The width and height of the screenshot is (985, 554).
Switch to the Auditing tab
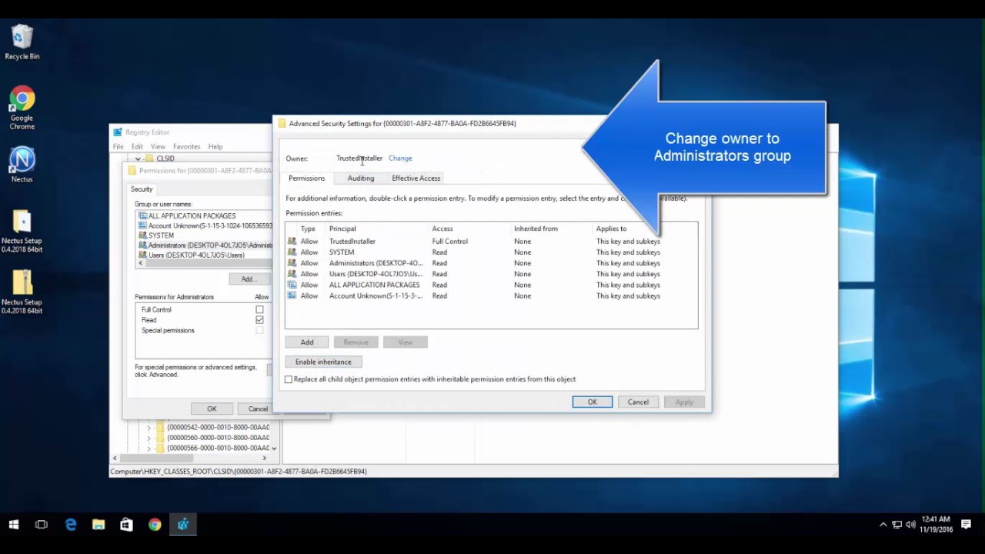coord(360,178)
